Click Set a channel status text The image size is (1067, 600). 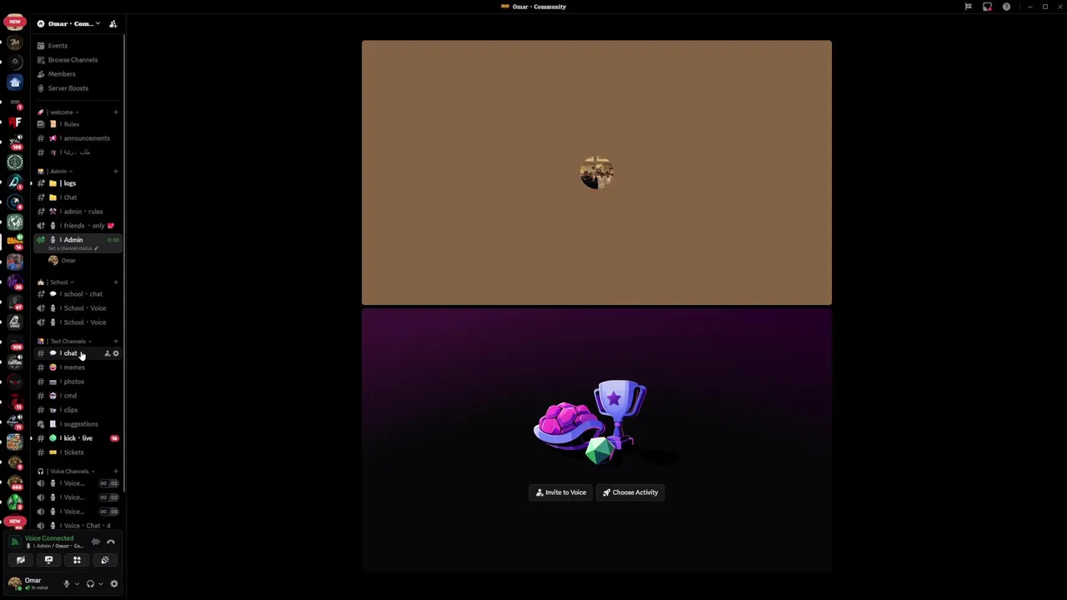[75, 248]
